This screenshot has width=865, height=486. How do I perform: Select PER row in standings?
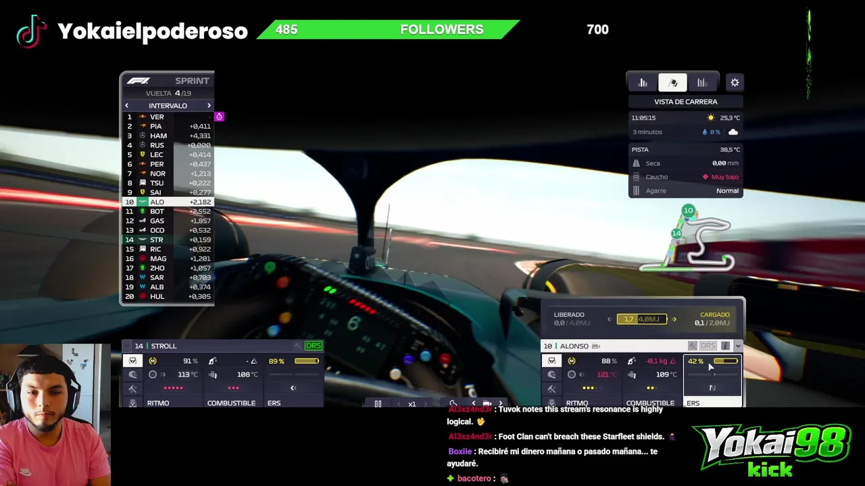coord(167,164)
